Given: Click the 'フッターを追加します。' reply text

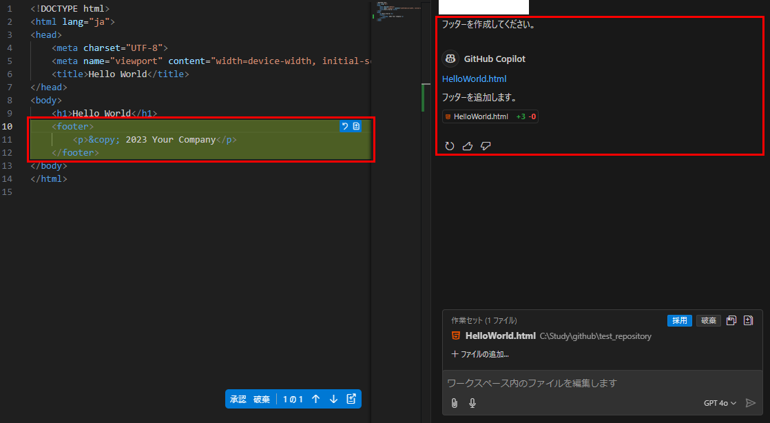Looking at the screenshot, I should point(479,97).
